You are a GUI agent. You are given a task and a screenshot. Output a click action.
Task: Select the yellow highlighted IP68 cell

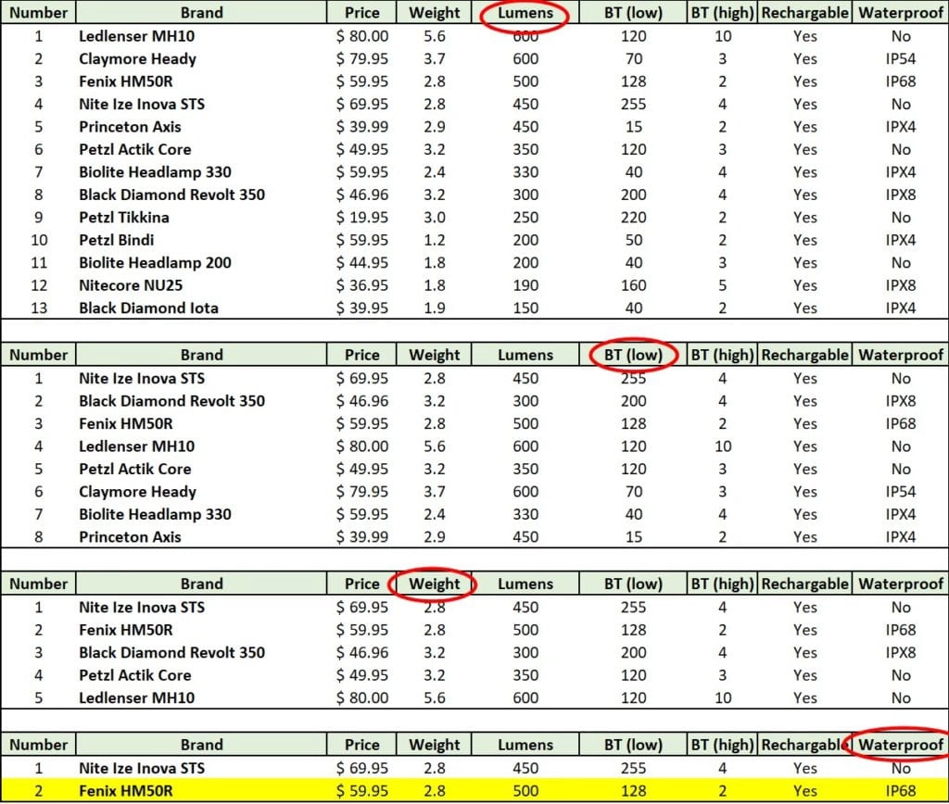(901, 791)
